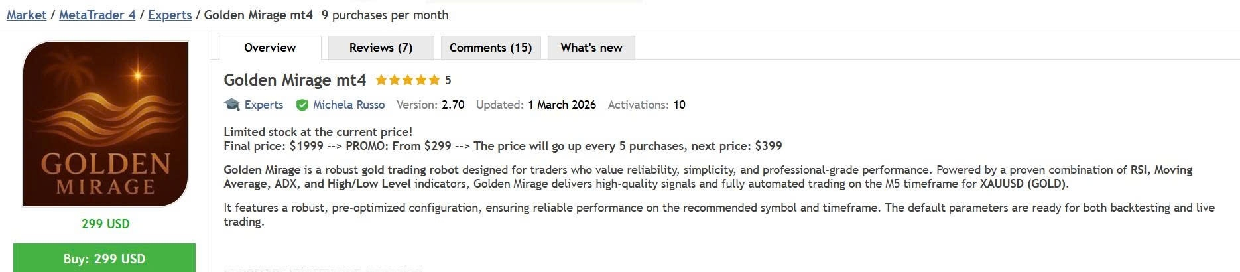This screenshot has width=1240, height=272.
Task: Click the version number 2.70
Action: [453, 105]
